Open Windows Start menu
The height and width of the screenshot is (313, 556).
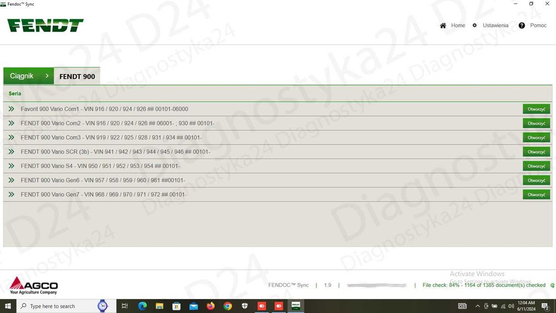coord(8,306)
